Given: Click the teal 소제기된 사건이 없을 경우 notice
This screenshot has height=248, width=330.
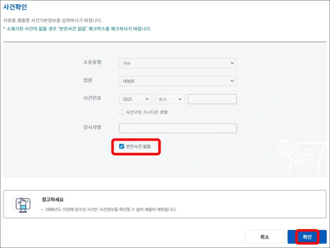Looking at the screenshot, I should [x=77, y=29].
